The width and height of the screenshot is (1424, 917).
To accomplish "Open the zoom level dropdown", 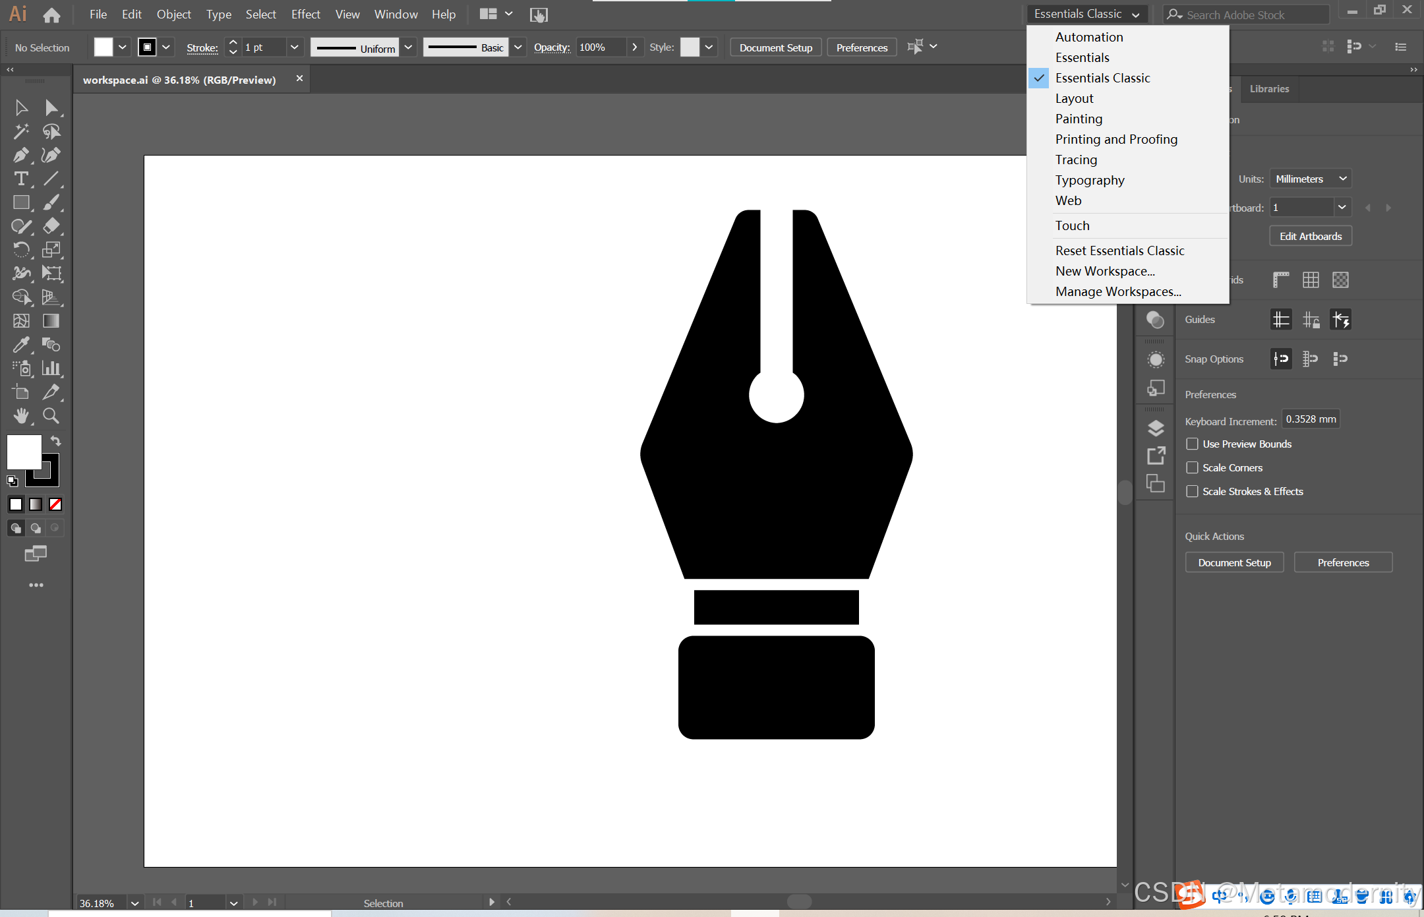I will [x=134, y=902].
